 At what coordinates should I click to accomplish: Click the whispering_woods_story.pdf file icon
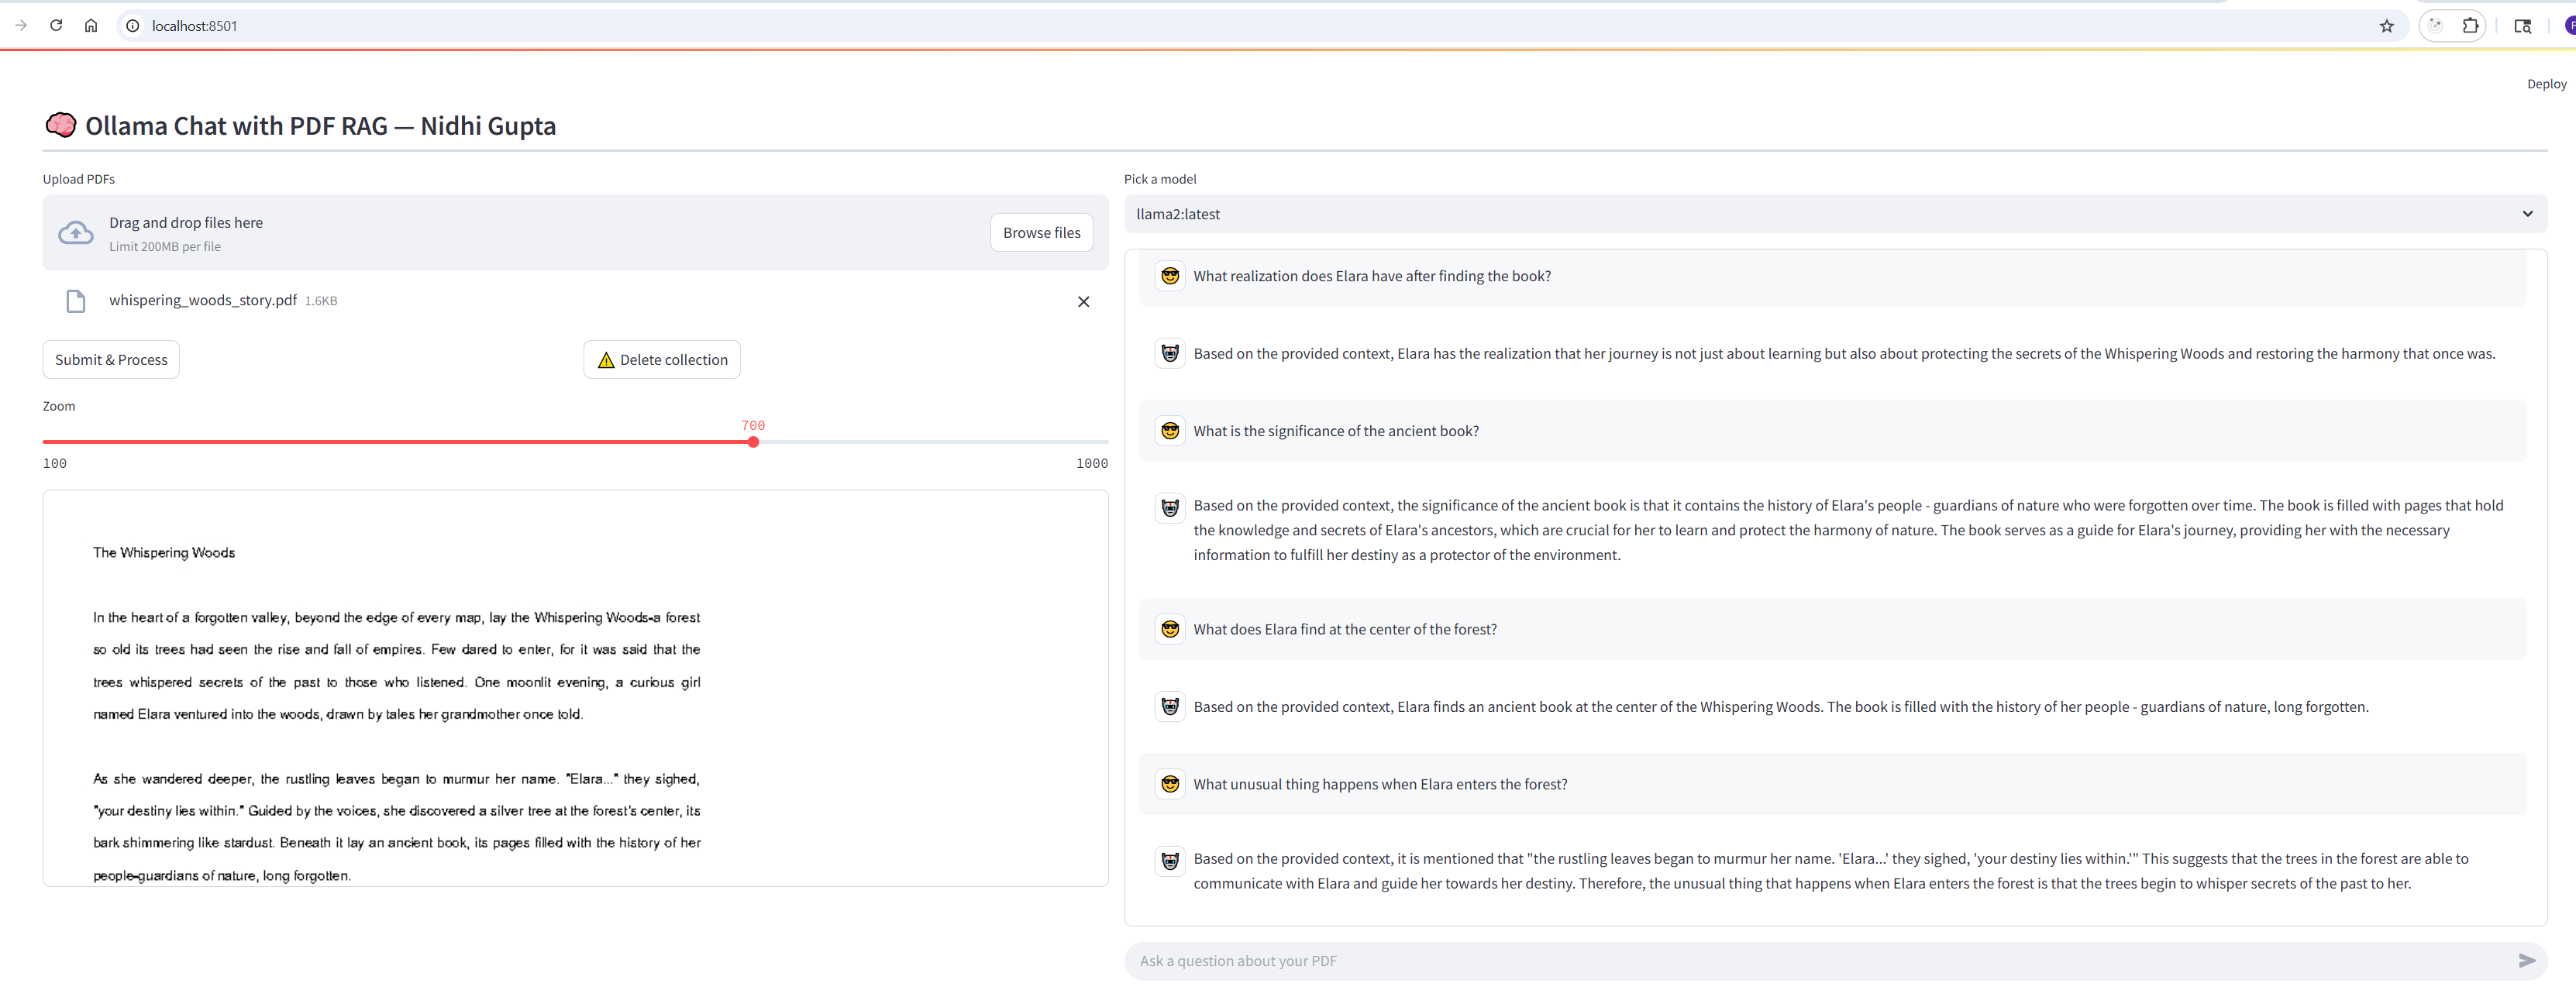pos(76,301)
